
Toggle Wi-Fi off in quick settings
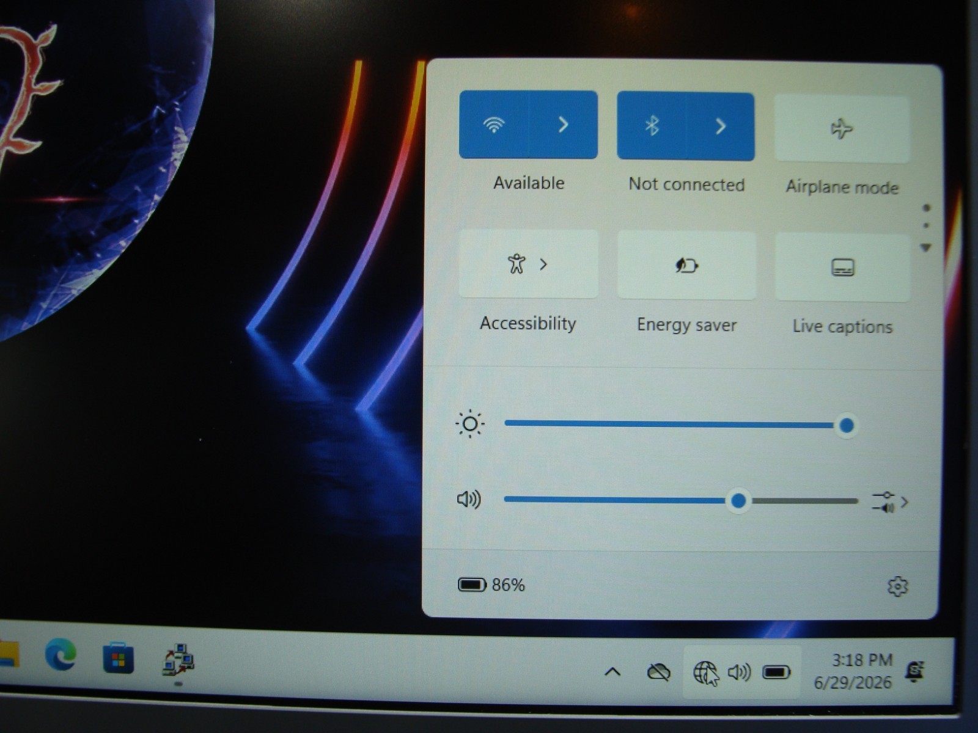(x=494, y=125)
